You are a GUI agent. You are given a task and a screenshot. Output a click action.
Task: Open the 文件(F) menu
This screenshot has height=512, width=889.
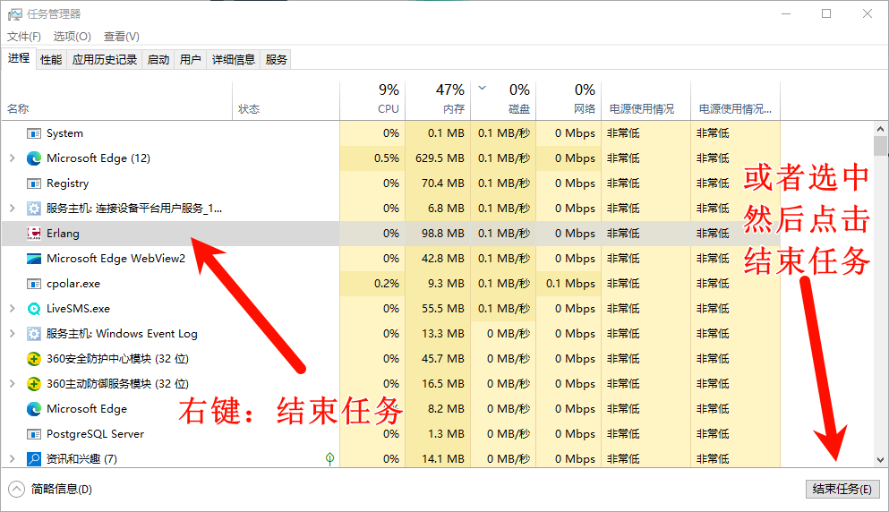tap(24, 37)
